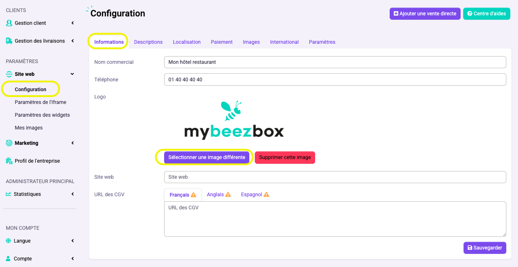Click the floppy disk icon in Sauvegarder
This screenshot has height=267, width=518.
click(470, 248)
